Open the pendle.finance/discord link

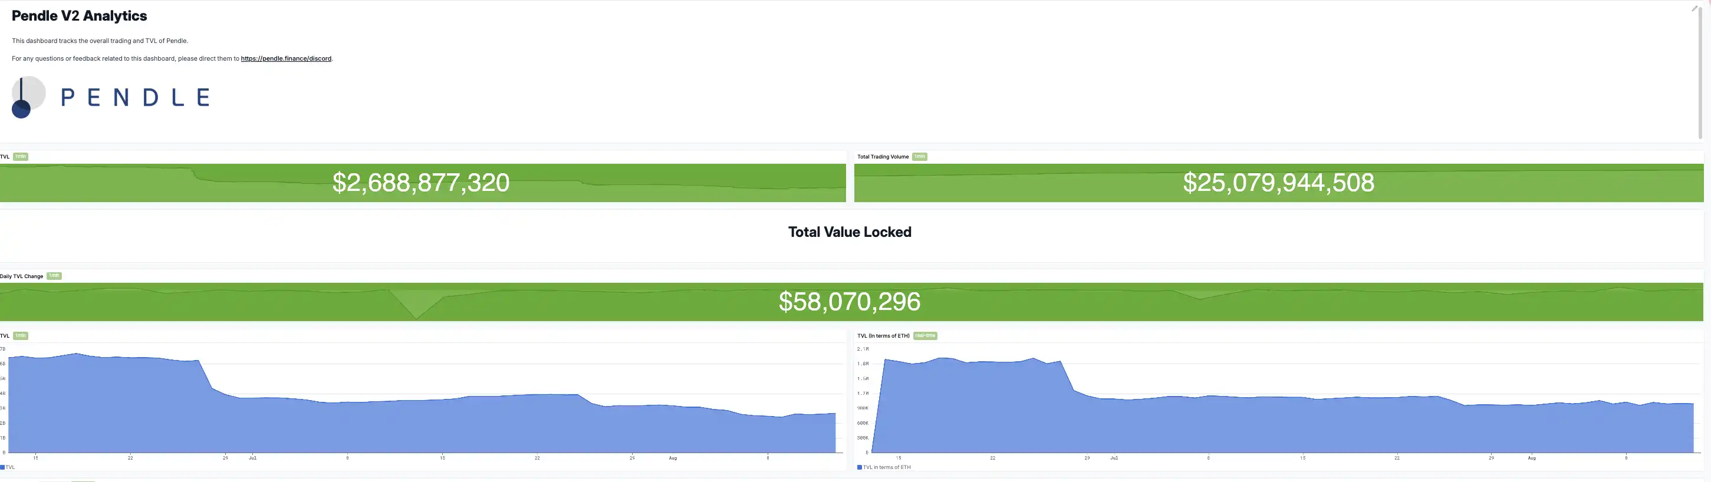coord(285,58)
